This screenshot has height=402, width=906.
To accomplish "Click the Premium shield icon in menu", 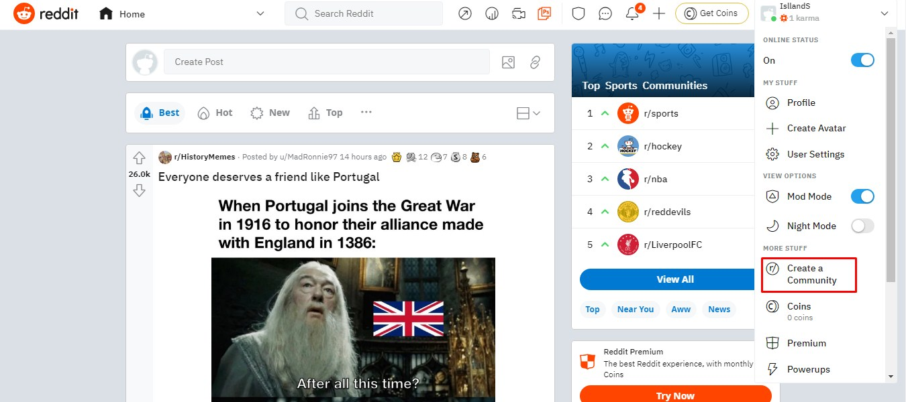I will click(773, 343).
